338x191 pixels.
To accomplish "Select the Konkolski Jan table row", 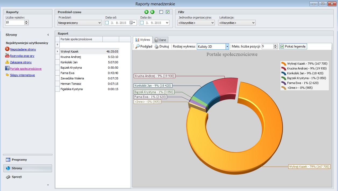I will [x=89, y=62].
